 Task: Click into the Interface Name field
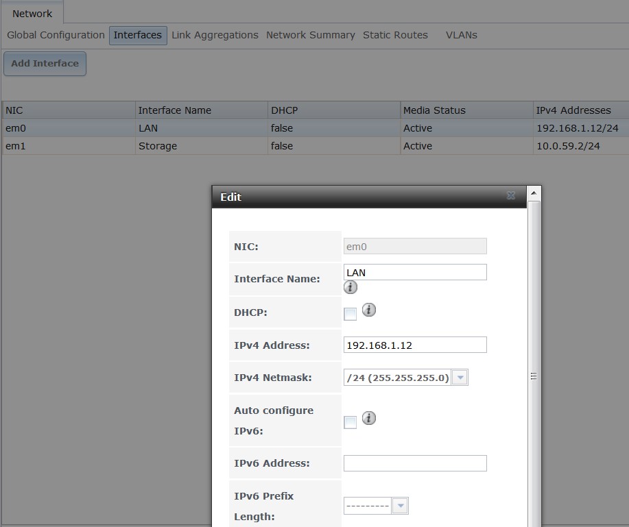click(414, 272)
